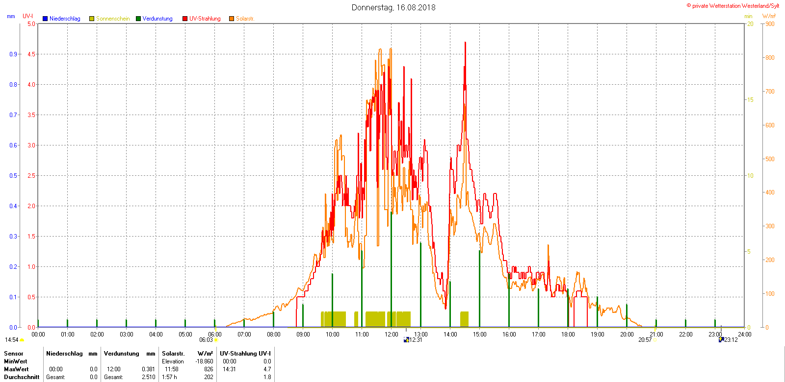Screen dimensions: 785x382
Task: Click the '24:00' time axis label
Action: [745, 334]
